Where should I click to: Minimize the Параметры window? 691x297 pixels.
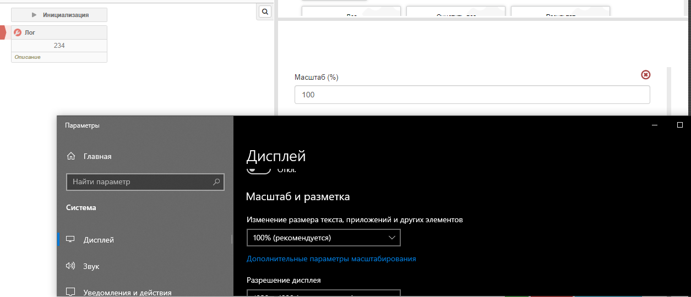click(x=654, y=125)
